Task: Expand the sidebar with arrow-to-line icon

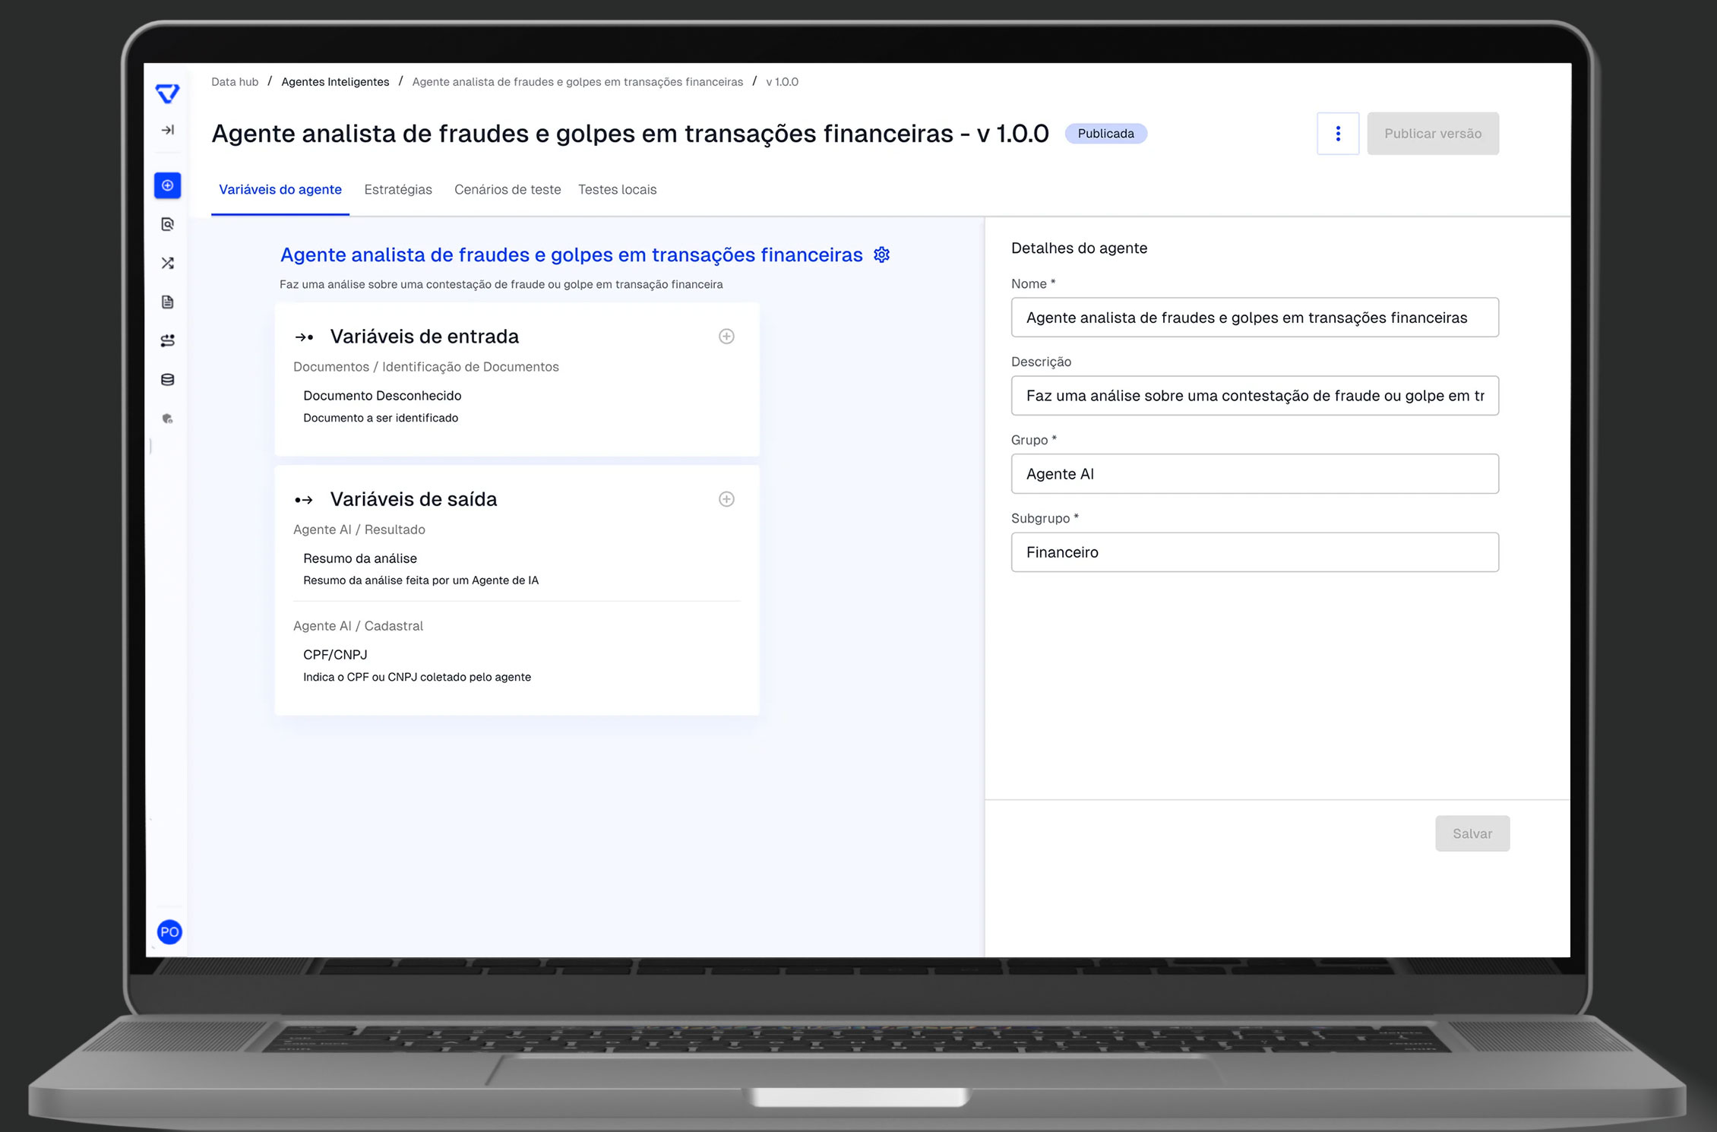Action: [x=168, y=130]
